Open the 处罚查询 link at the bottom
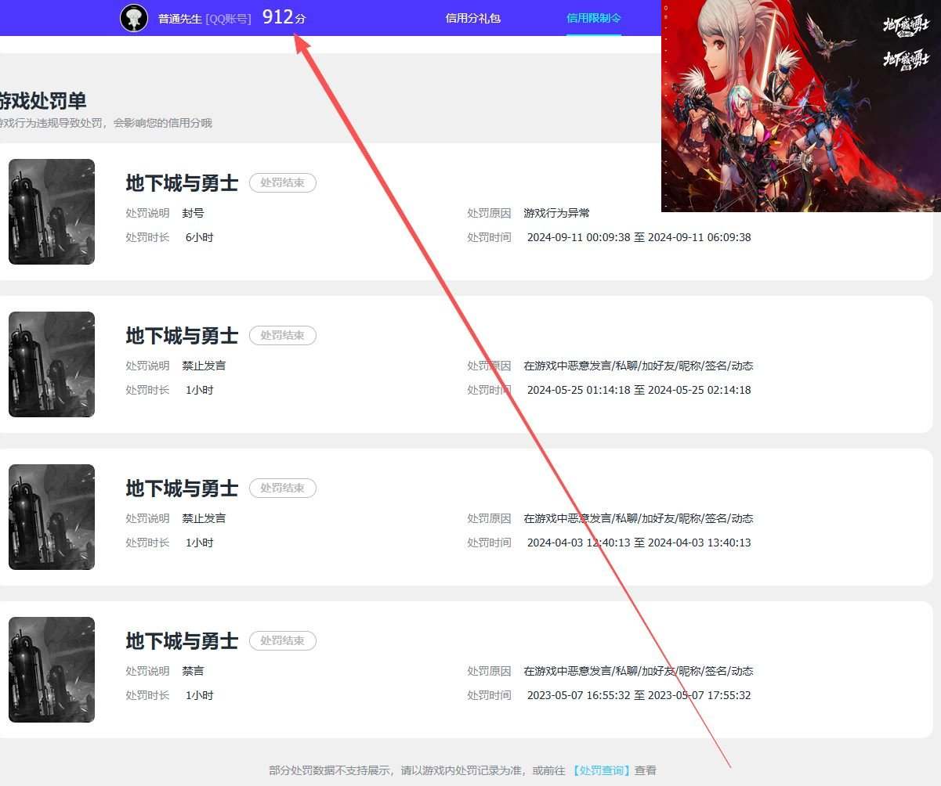Screen dimensions: 941x786 click(x=602, y=770)
